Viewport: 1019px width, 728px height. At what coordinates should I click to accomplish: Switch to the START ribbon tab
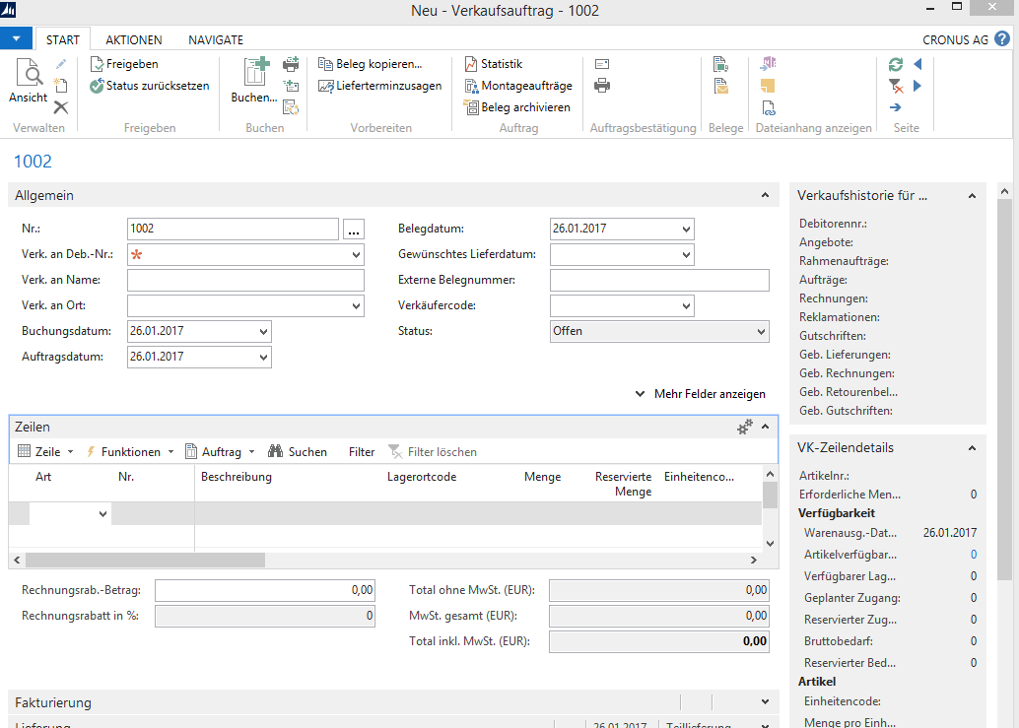[63, 39]
